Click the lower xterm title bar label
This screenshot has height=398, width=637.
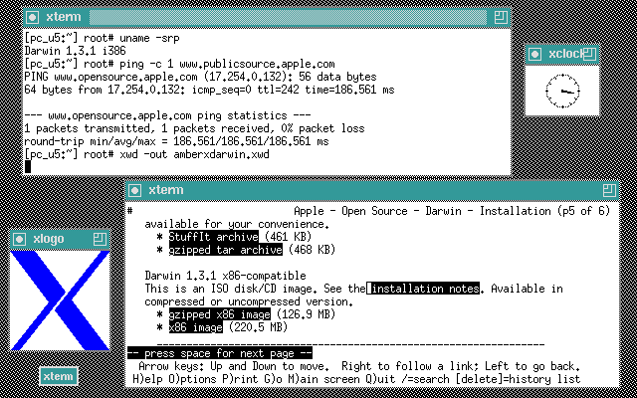pyautogui.click(x=166, y=190)
